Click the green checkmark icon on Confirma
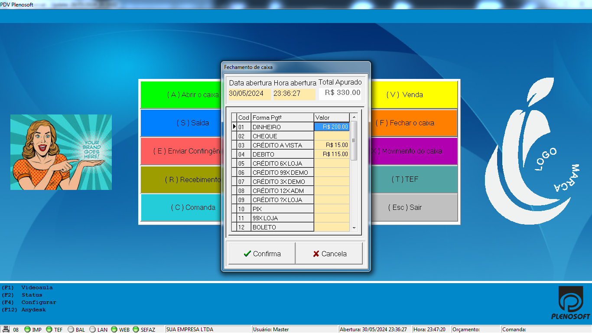 pyautogui.click(x=247, y=254)
